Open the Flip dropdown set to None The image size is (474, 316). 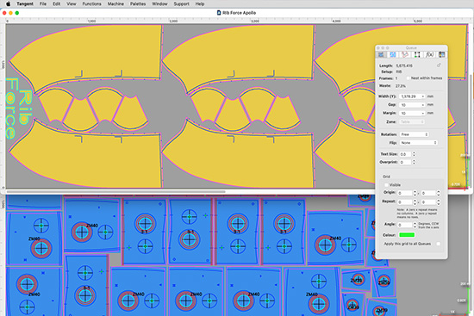(418, 143)
